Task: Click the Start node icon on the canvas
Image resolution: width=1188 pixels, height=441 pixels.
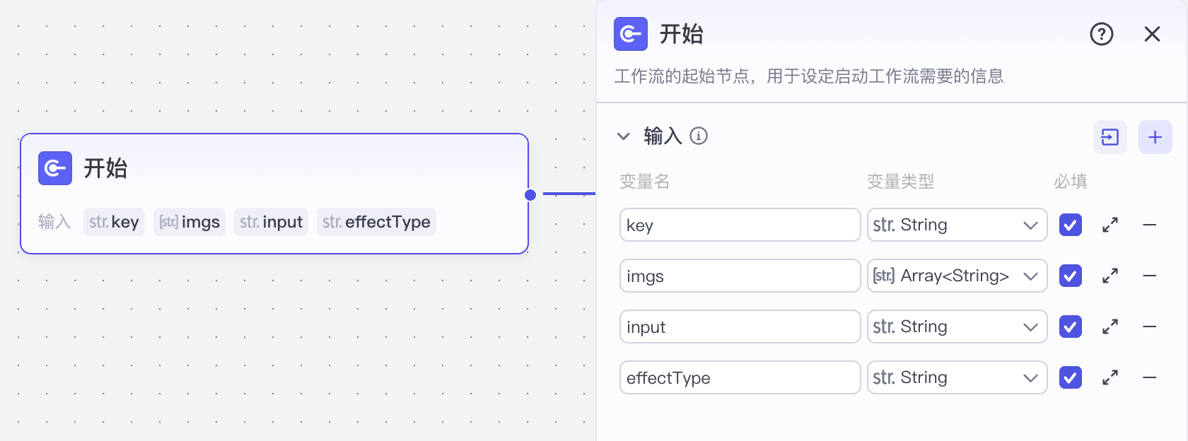Action: pos(54,168)
